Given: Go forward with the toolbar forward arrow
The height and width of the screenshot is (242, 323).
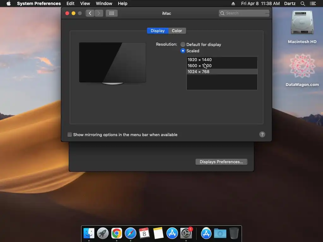Looking at the screenshot, I should pos(99,13).
